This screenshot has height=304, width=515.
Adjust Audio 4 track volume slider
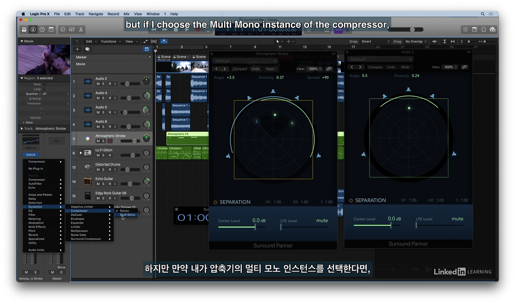130,98
